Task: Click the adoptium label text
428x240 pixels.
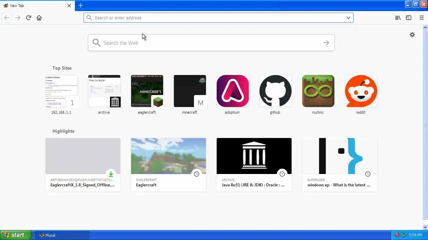Action: point(232,112)
